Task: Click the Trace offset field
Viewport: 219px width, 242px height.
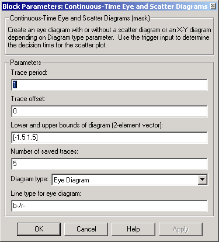Action: click(x=109, y=111)
